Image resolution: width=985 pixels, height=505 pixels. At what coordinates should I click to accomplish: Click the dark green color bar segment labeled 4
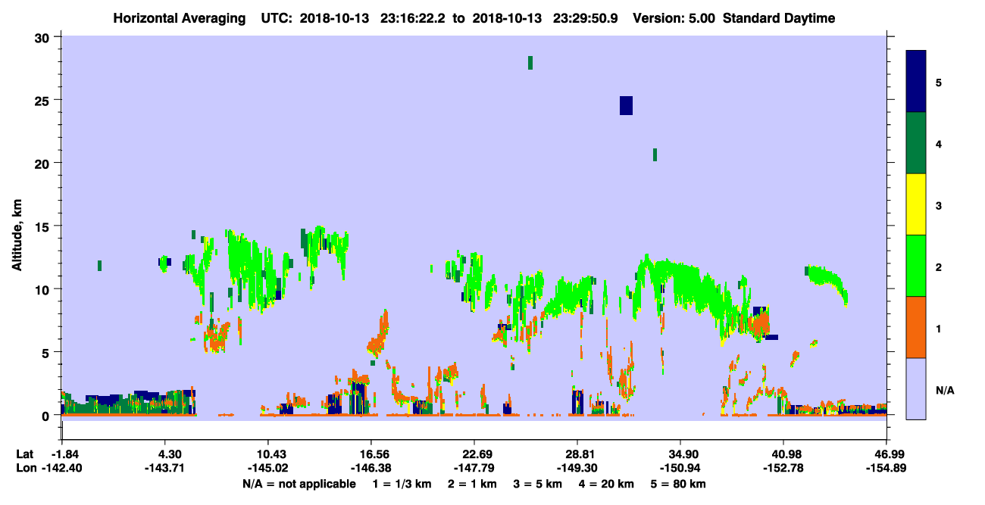[916, 143]
